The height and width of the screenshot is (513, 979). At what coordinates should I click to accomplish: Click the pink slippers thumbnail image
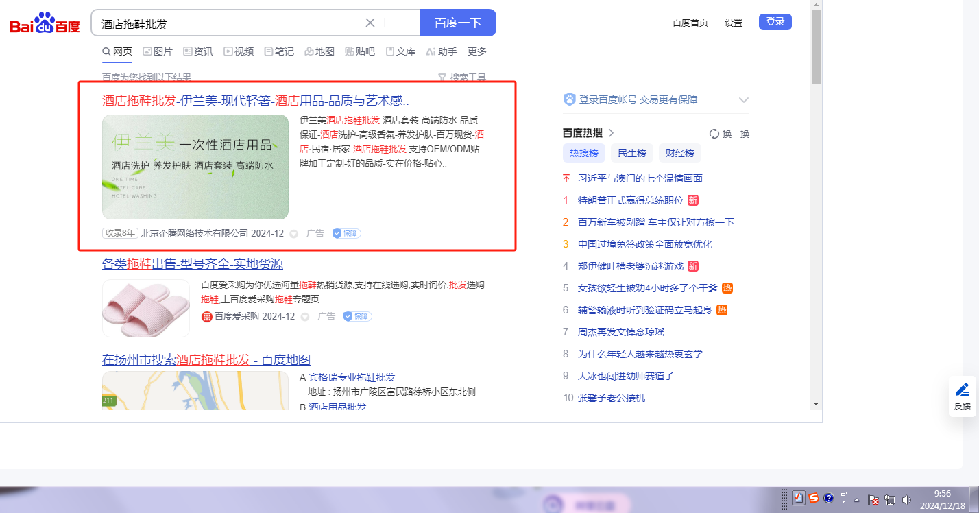(146, 308)
